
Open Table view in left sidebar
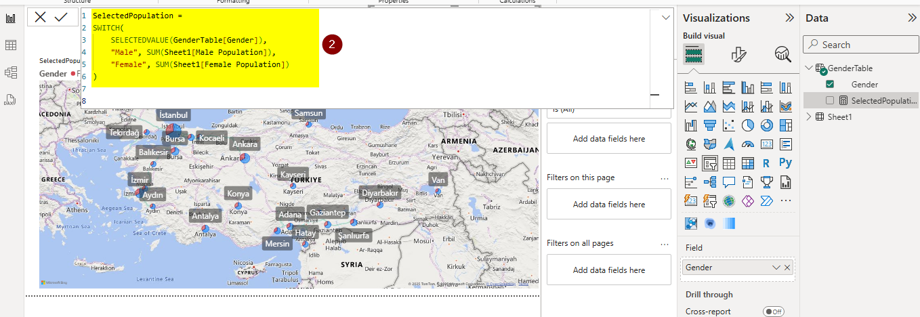10,45
